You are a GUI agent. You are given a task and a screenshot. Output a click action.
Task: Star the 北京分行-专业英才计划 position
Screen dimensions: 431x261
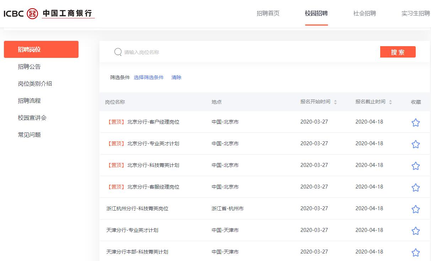click(415, 144)
